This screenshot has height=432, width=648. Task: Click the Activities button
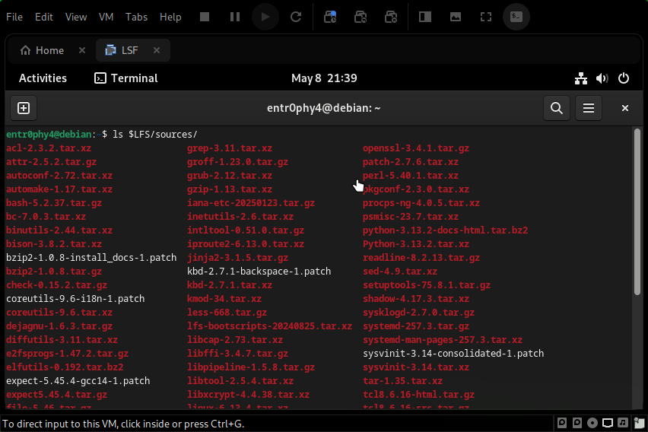pos(43,78)
